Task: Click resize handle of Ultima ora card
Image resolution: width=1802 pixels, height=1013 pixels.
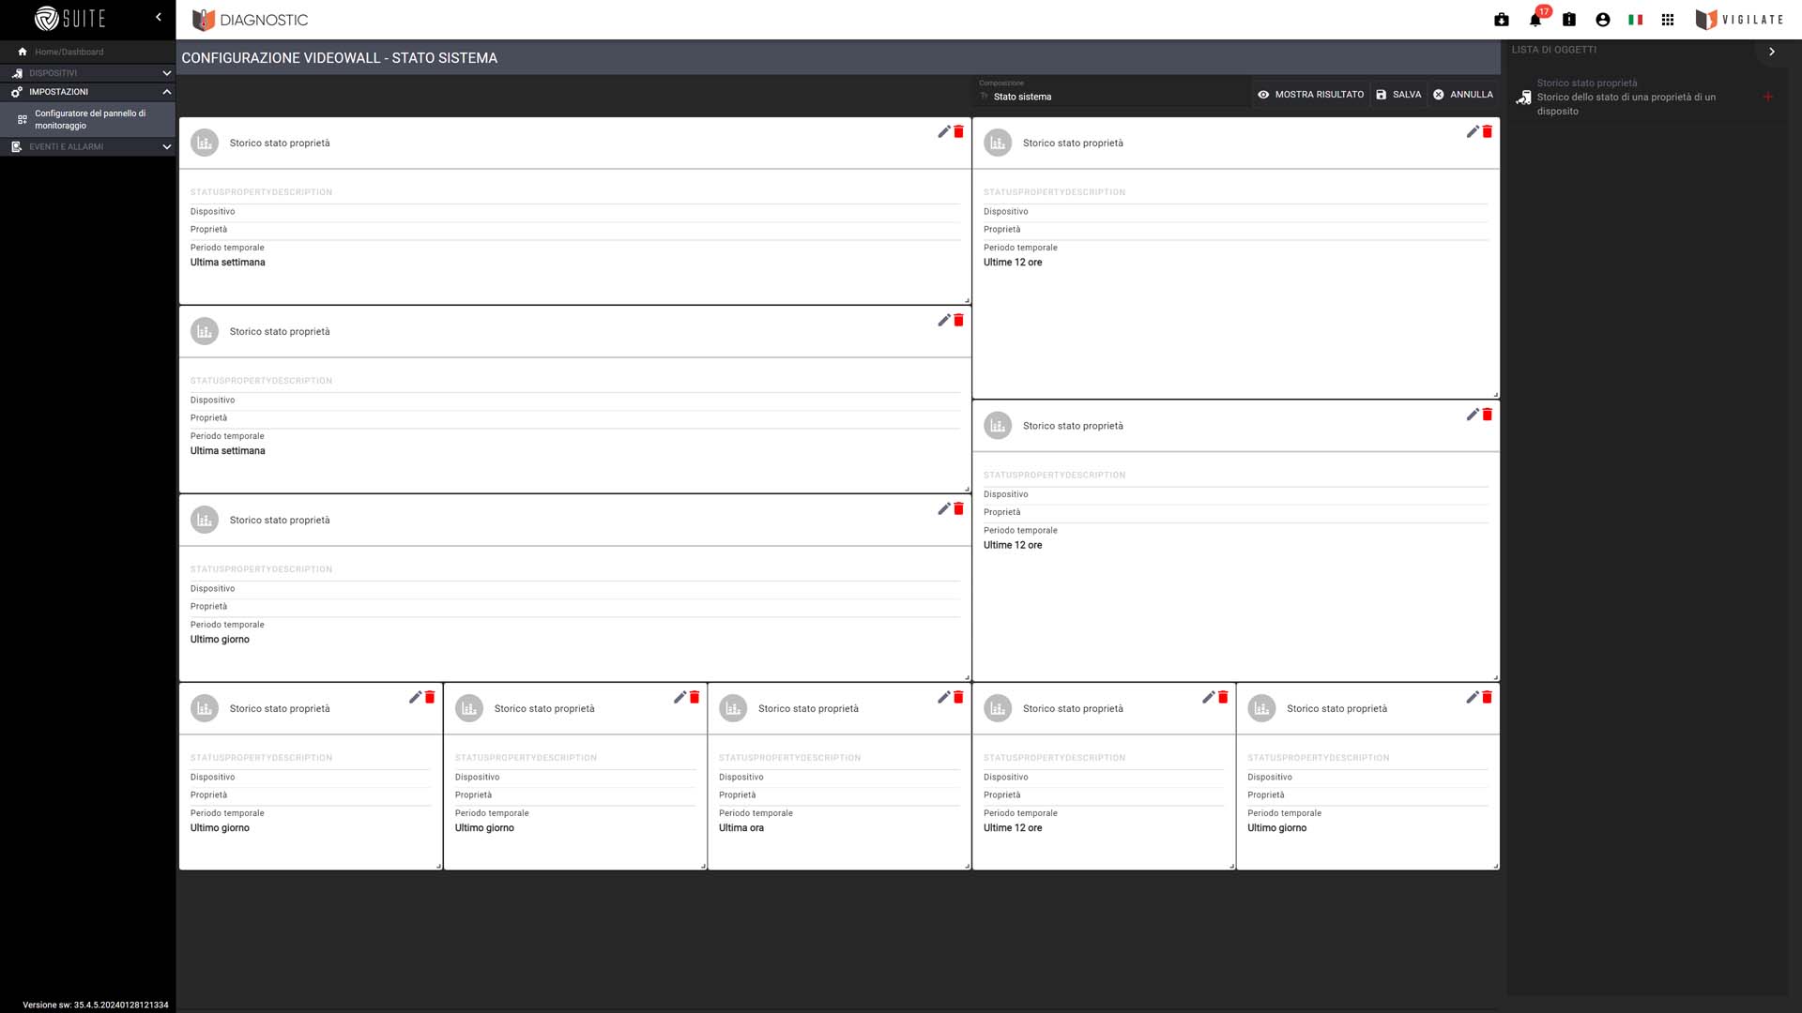Action: click(x=967, y=866)
